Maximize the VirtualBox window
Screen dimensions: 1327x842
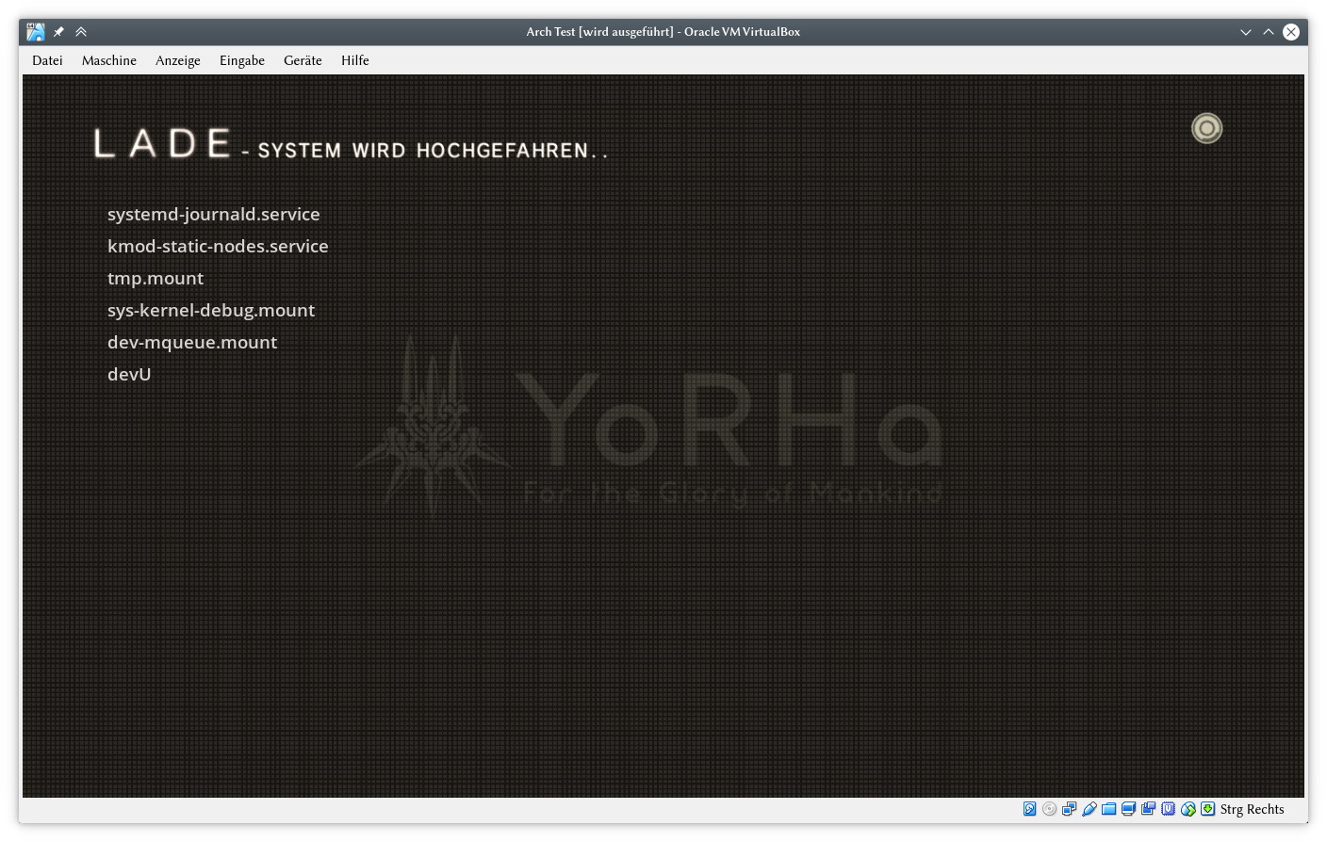[1269, 32]
